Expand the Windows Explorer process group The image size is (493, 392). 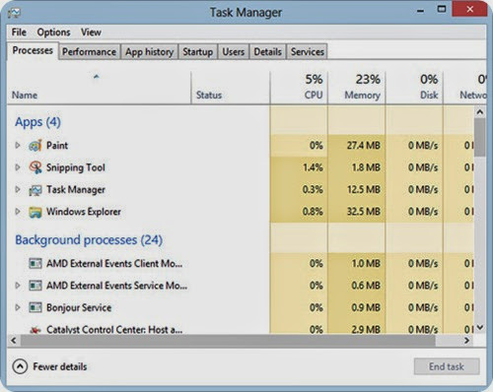pos(18,212)
